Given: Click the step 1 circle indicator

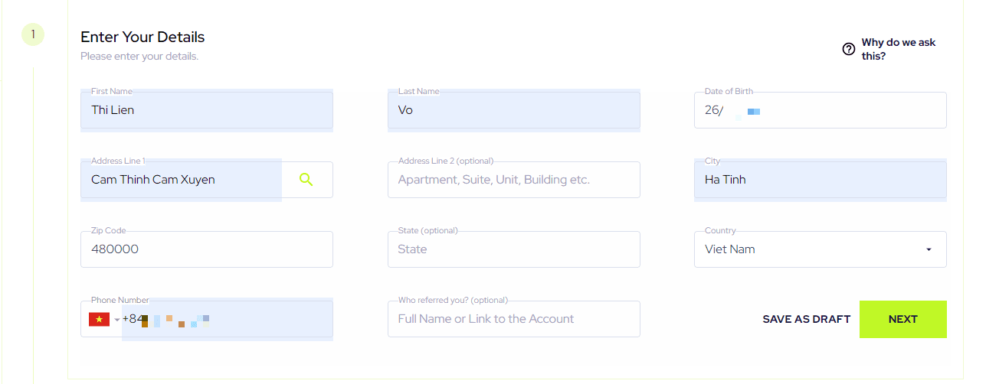Looking at the screenshot, I should [x=33, y=34].
